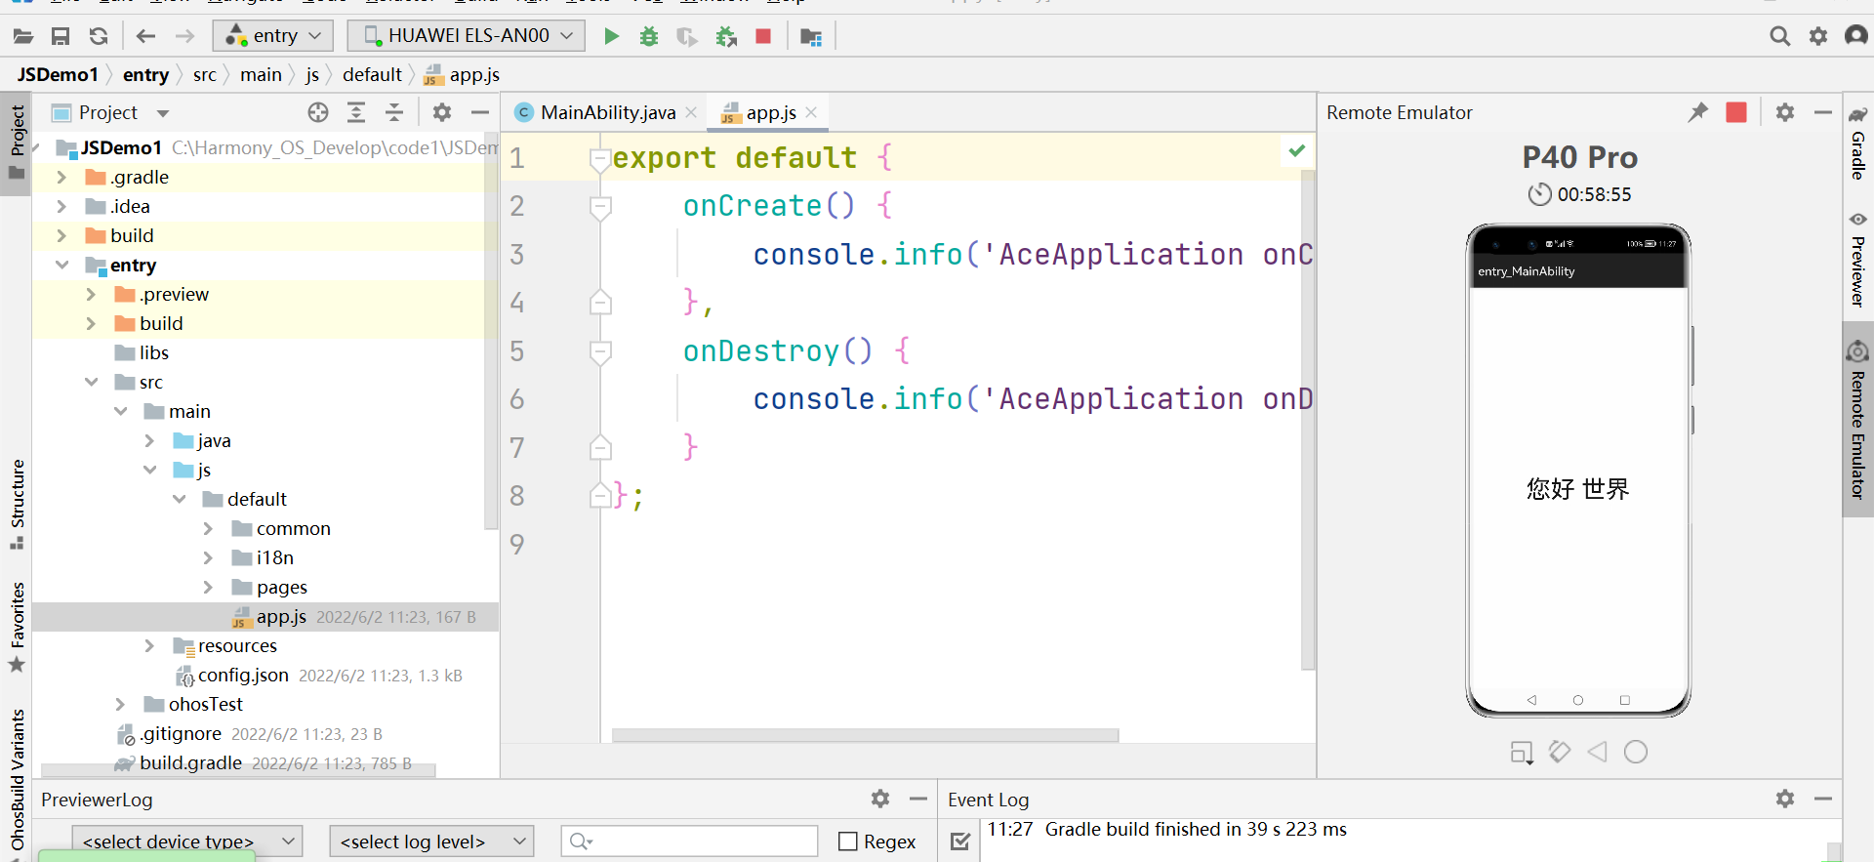Open the Favorites side tool window tab
Viewport: 1874px width, 862px height.
[x=17, y=627]
